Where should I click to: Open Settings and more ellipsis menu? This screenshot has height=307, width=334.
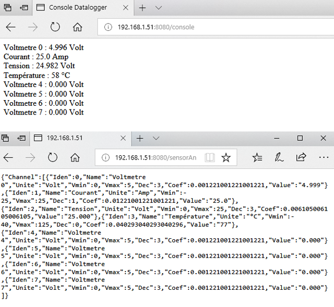(323, 157)
